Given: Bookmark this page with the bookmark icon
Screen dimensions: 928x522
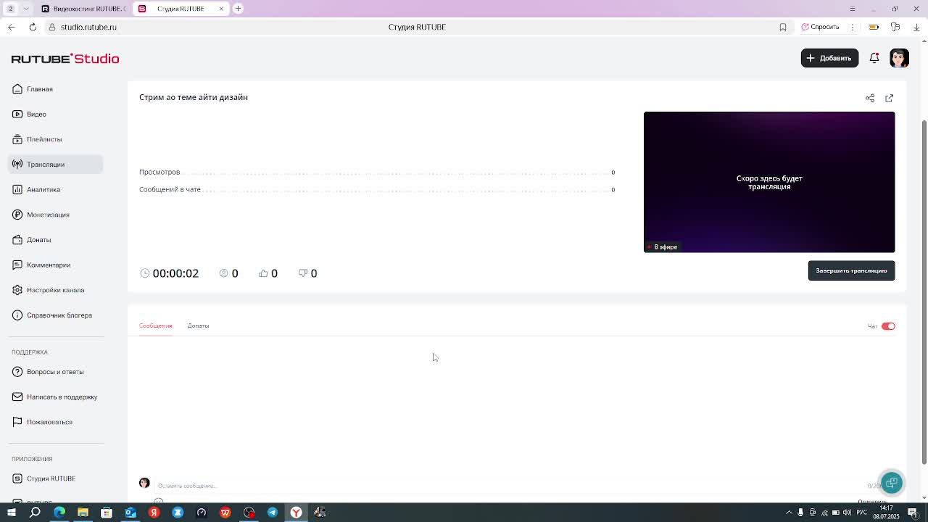Looking at the screenshot, I should coord(783,27).
